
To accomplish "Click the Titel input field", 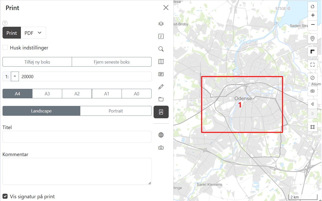I will [77, 137].
